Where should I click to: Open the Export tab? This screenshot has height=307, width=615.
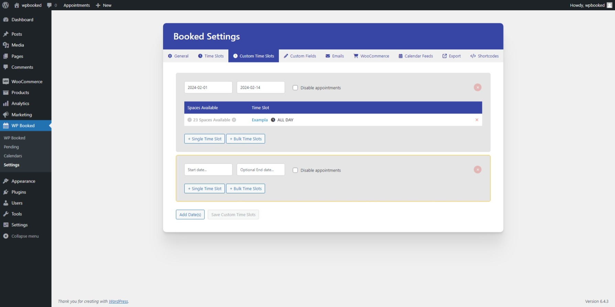pos(452,56)
